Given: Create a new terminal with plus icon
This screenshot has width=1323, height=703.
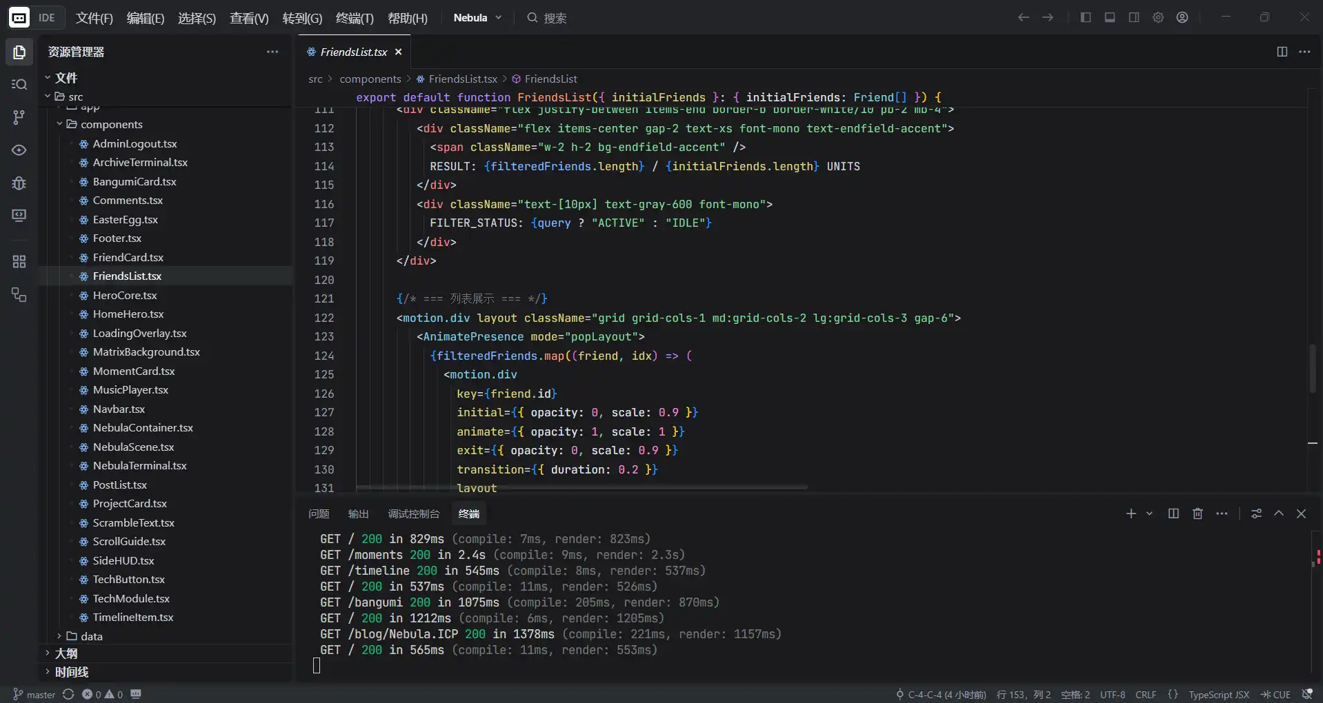Looking at the screenshot, I should coord(1131,513).
